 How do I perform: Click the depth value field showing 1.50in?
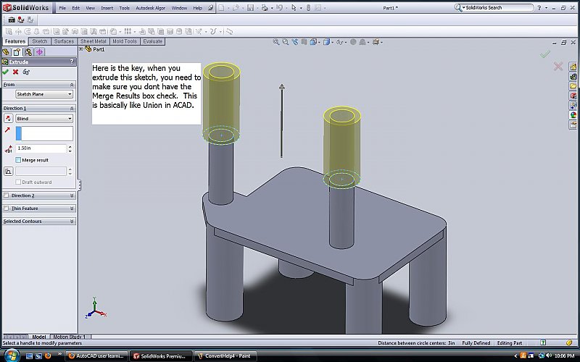tap(41, 148)
